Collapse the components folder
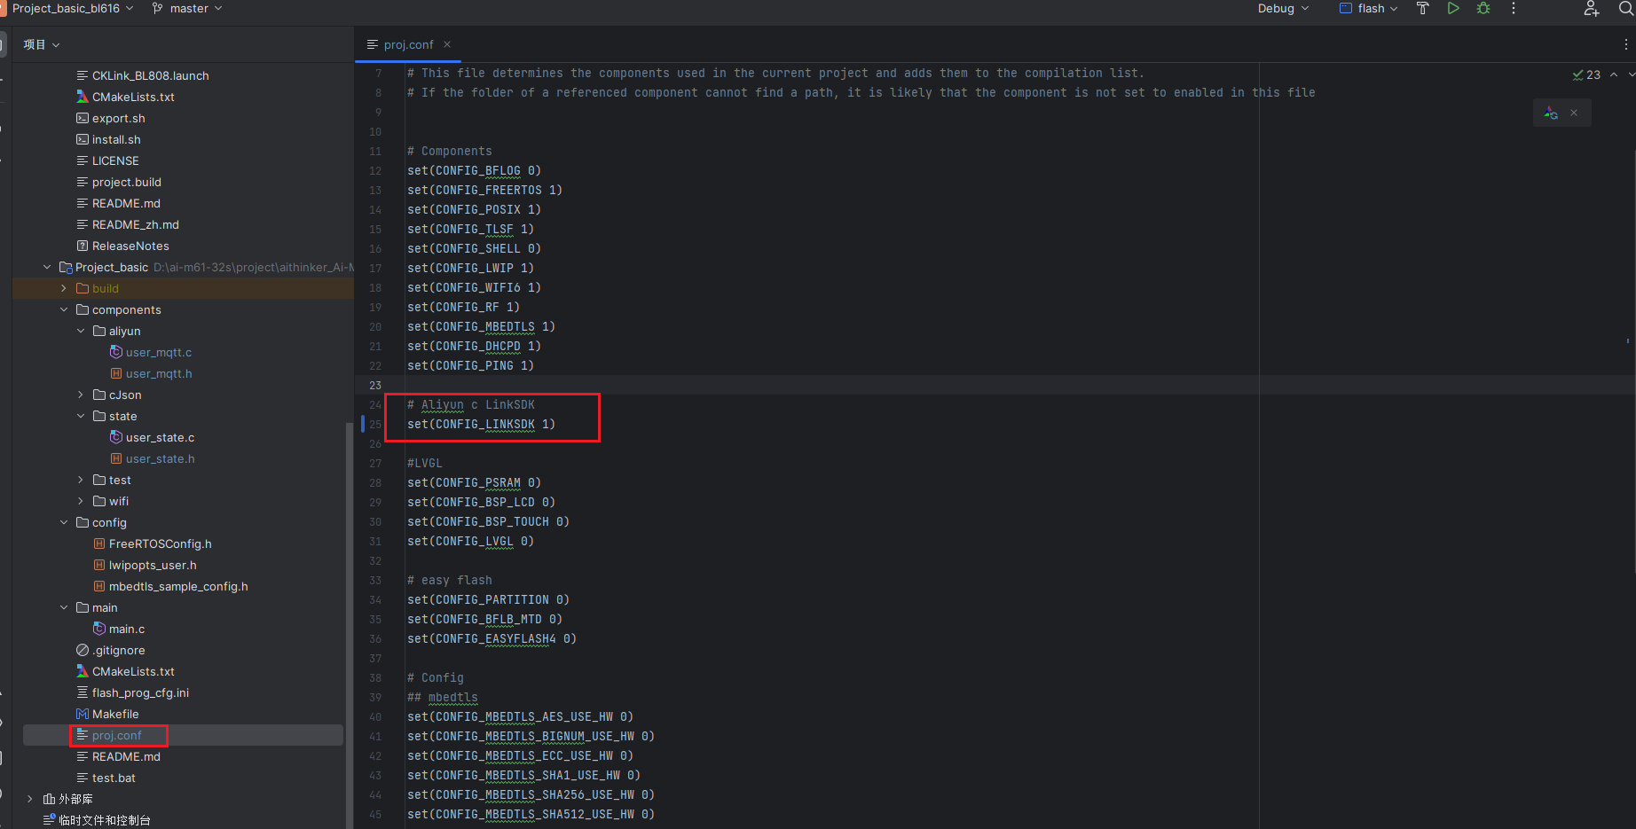Image resolution: width=1636 pixels, height=829 pixels. click(x=64, y=309)
